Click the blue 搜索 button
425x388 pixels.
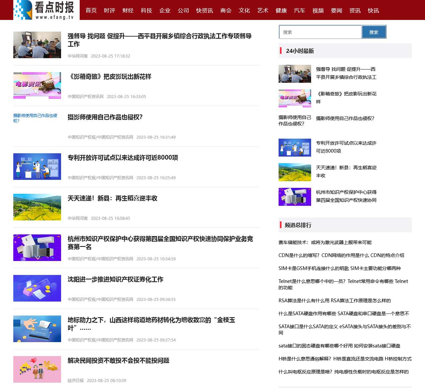[374, 32]
